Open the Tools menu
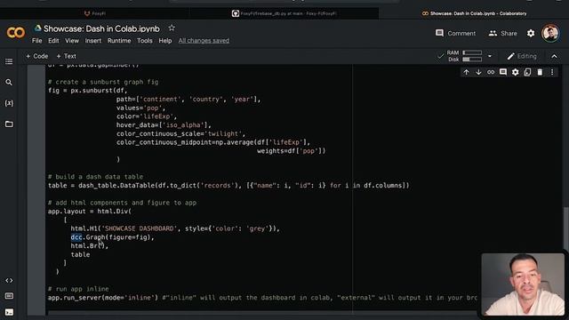This screenshot has height=320, width=569. click(144, 41)
